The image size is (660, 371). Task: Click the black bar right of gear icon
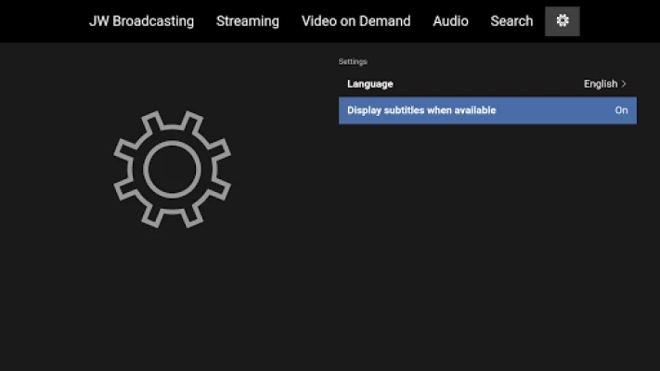(620, 20)
